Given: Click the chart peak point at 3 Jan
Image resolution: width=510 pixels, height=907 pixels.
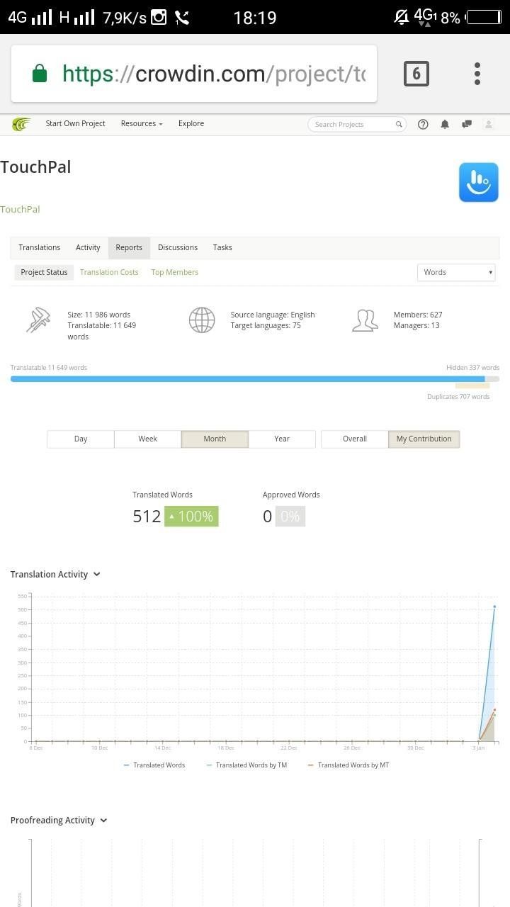Looking at the screenshot, I should click(494, 607).
